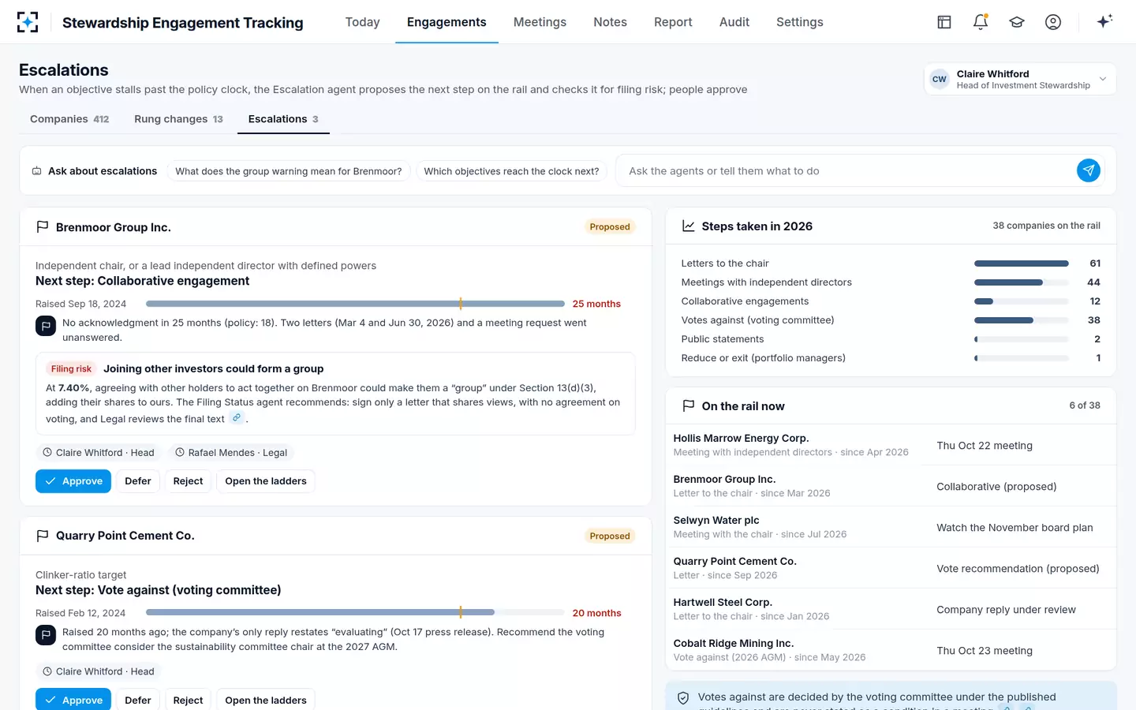Click the flag icon beside Brenmoor Group Inc. heading
1136x710 pixels.
(43, 227)
